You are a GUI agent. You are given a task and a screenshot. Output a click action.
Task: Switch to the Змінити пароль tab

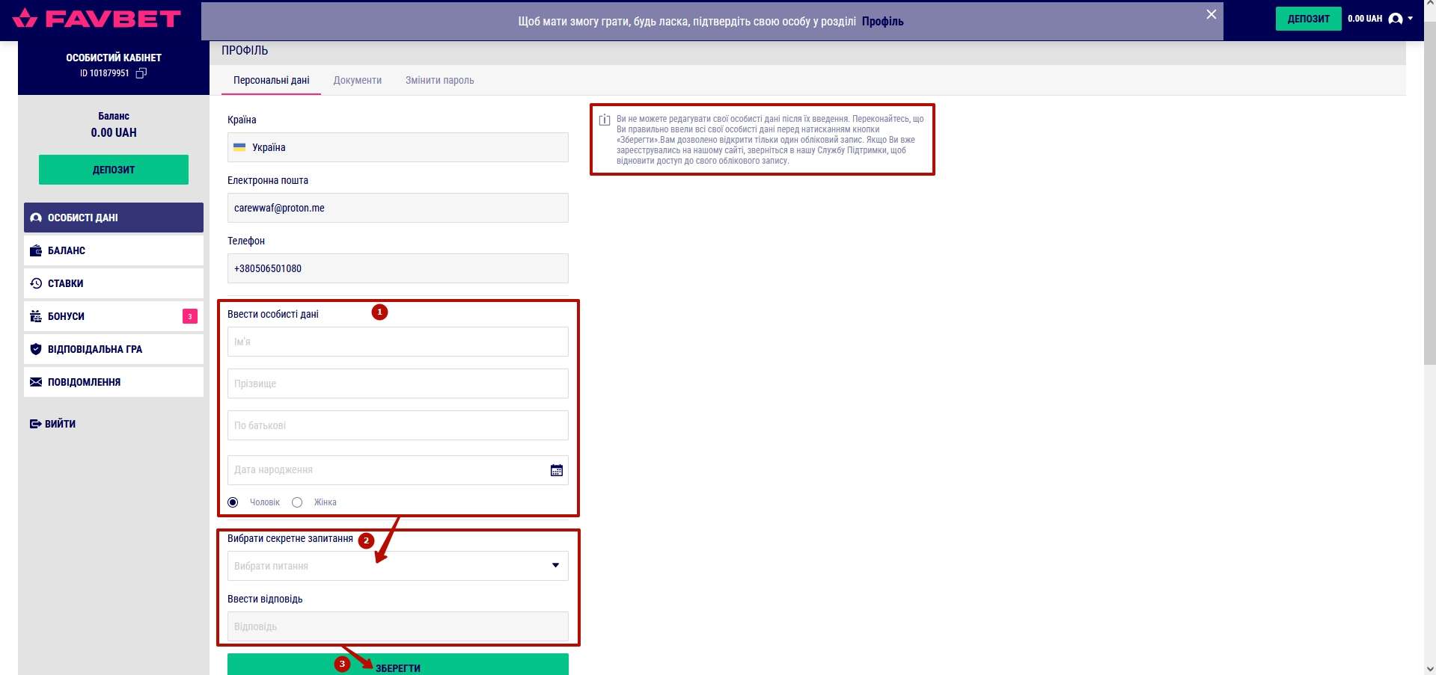[439, 81]
